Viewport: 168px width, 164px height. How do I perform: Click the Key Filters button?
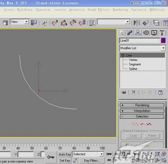pos(92,160)
